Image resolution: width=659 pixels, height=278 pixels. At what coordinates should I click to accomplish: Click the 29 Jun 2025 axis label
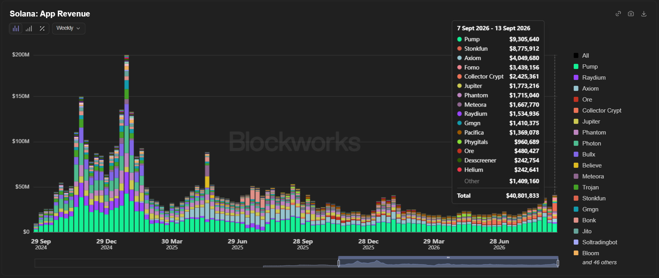pos(237,244)
